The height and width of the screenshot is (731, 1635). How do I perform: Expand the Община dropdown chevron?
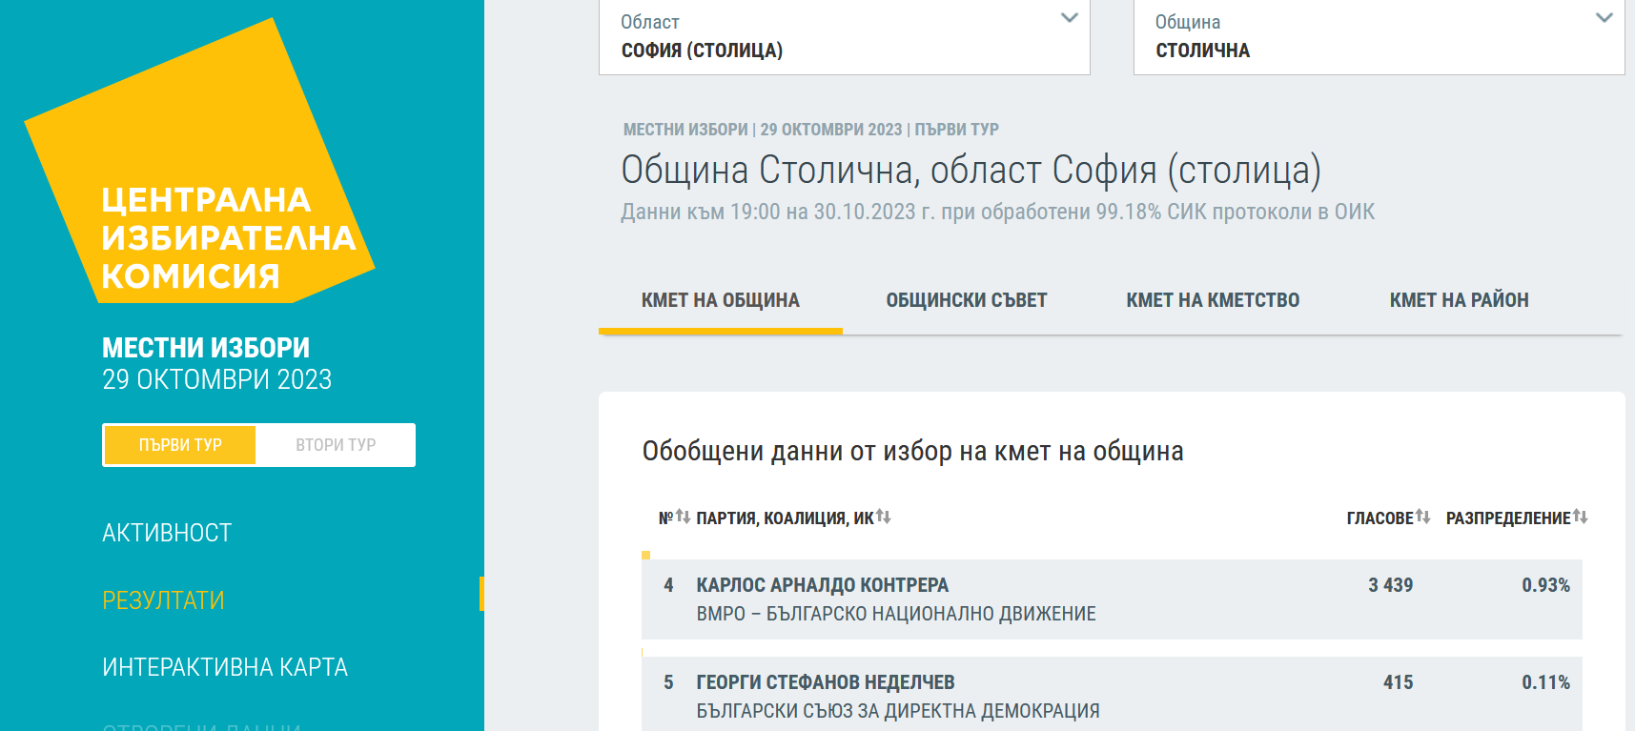click(x=1604, y=18)
